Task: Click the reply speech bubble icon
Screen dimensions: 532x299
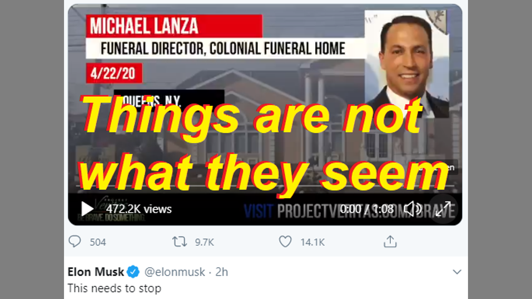Action: [x=75, y=242]
